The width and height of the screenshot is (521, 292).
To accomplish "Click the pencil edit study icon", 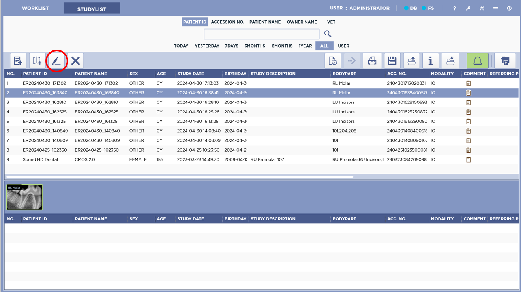I will (x=56, y=61).
